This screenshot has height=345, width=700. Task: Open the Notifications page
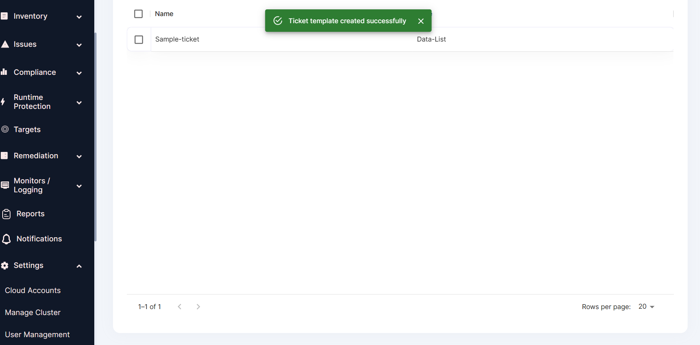(x=39, y=239)
